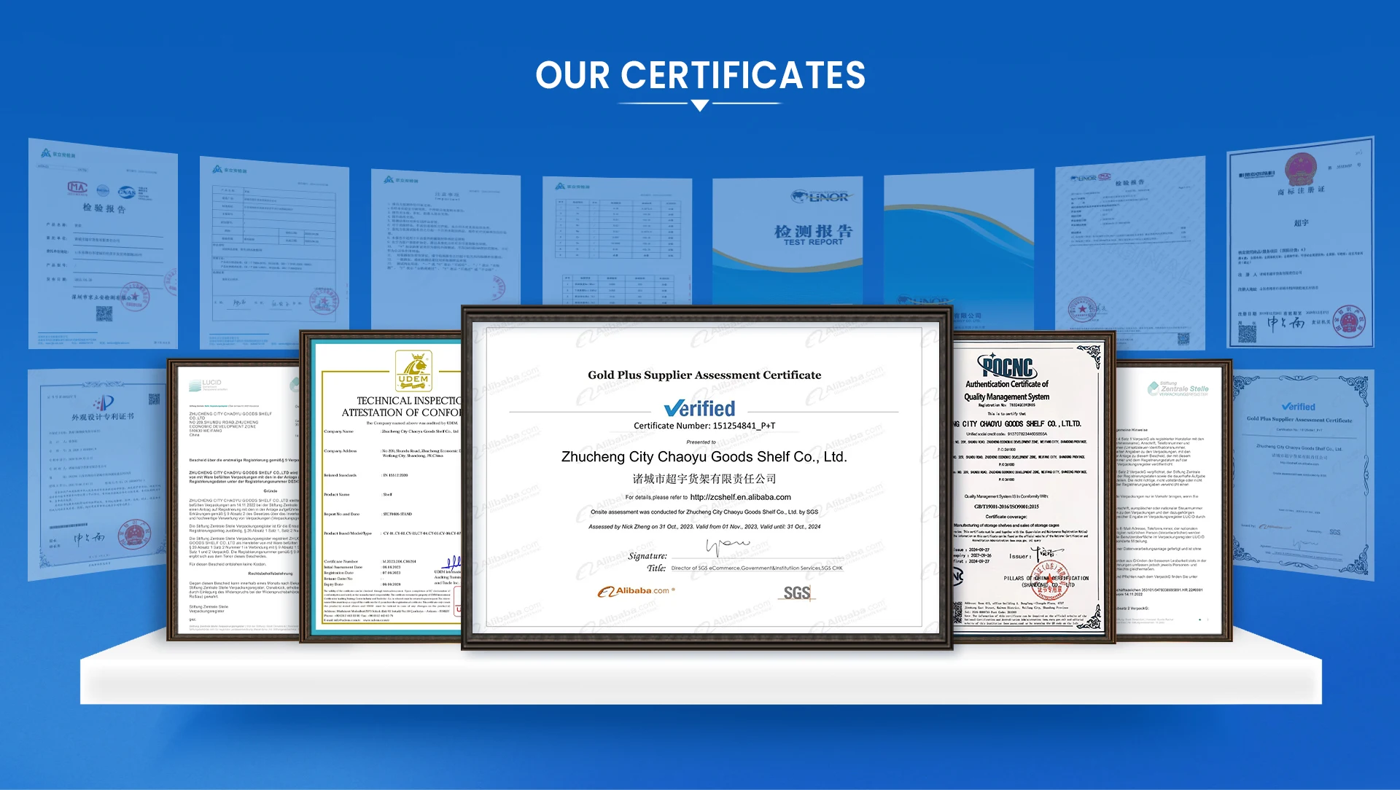
Task: Open the design patent certificate at bottom left
Action: (98, 474)
